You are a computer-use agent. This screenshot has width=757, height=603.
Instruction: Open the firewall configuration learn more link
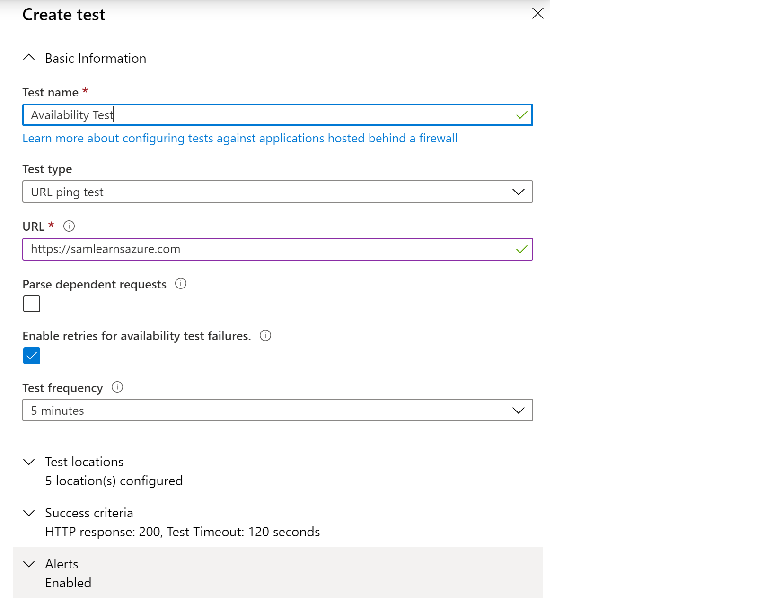(240, 138)
